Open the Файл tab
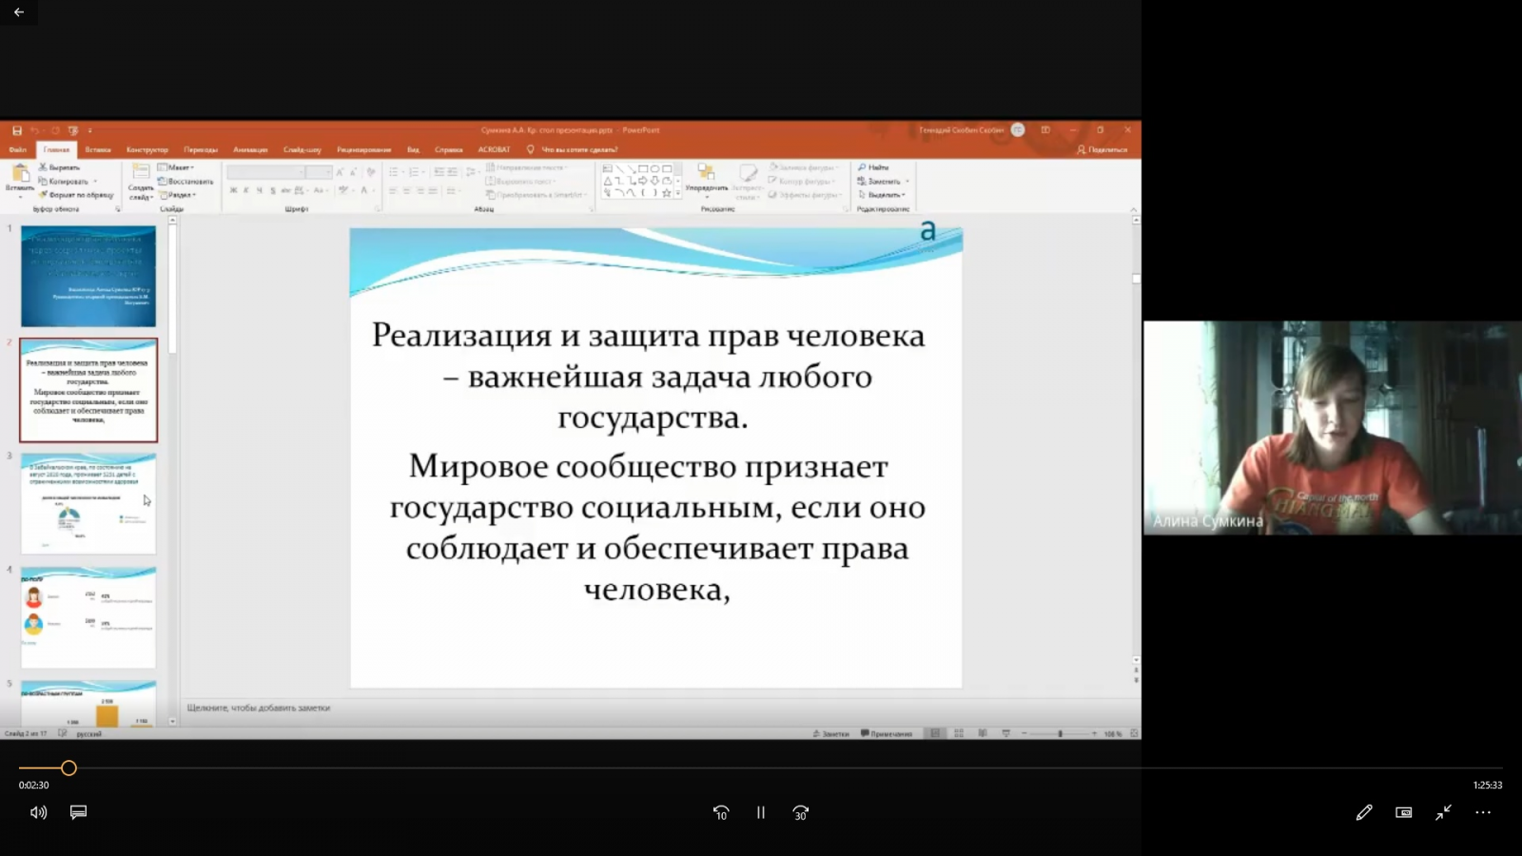The width and height of the screenshot is (1522, 856). (18, 149)
